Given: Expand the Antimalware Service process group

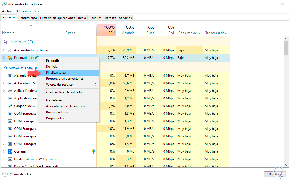Looking at the screenshot, I should point(4,83).
